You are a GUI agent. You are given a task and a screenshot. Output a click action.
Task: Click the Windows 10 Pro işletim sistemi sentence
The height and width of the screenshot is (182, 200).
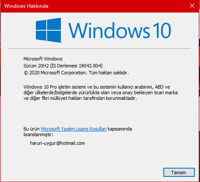pos(97,87)
